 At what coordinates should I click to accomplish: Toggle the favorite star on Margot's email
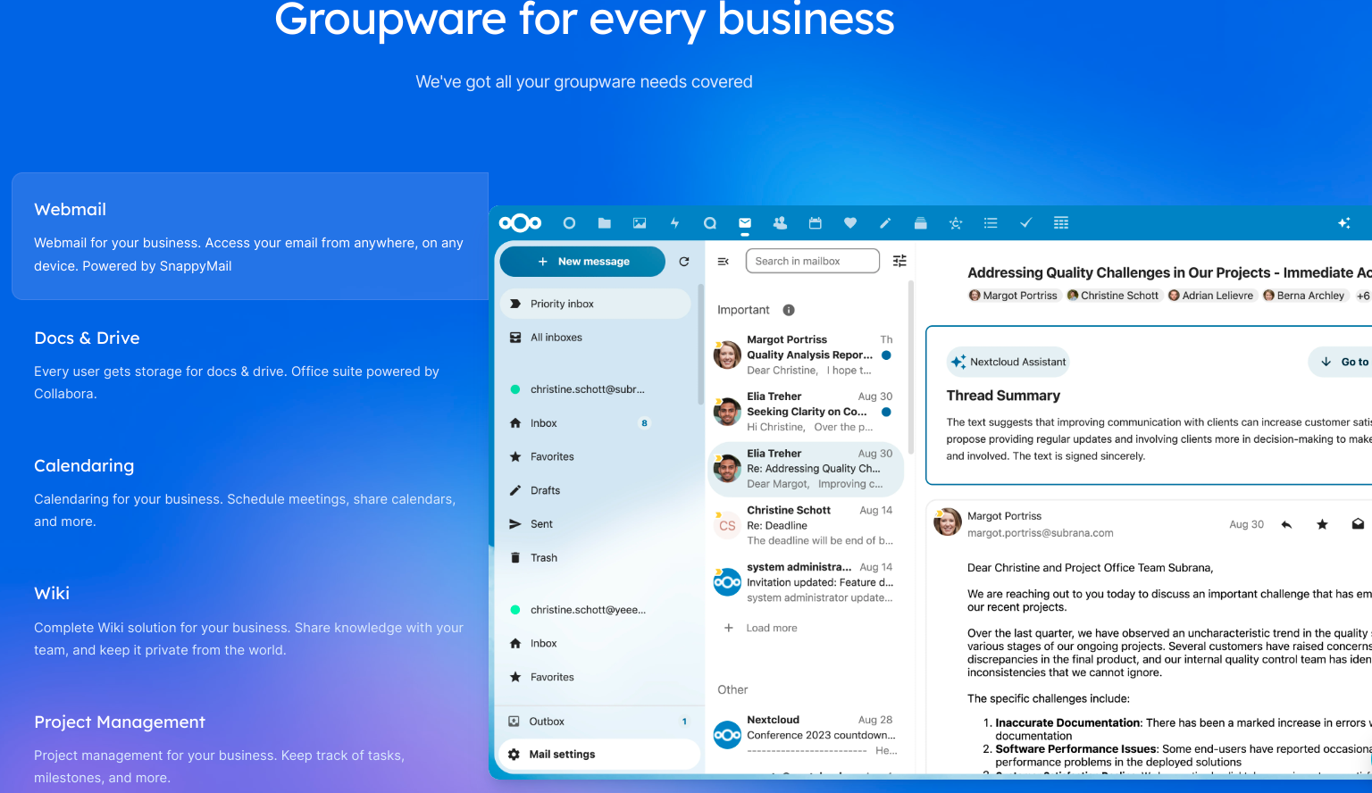pos(1322,524)
